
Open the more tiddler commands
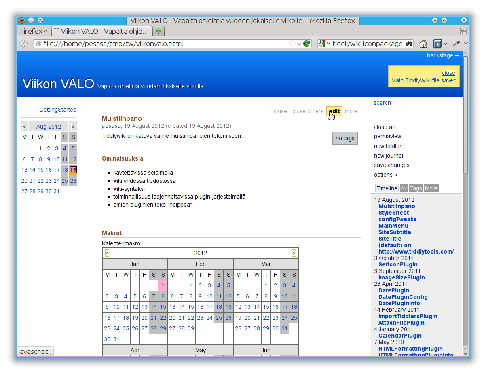pos(351,111)
